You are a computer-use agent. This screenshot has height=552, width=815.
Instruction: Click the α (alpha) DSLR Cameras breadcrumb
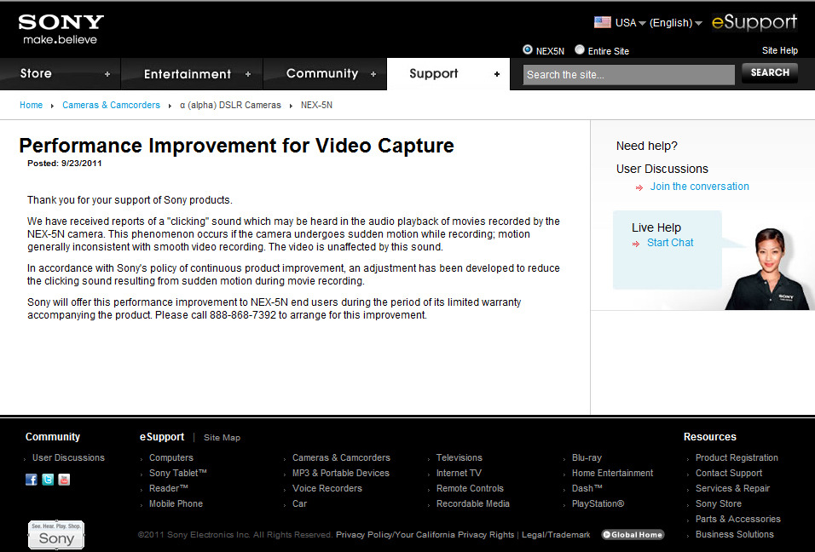(x=230, y=105)
